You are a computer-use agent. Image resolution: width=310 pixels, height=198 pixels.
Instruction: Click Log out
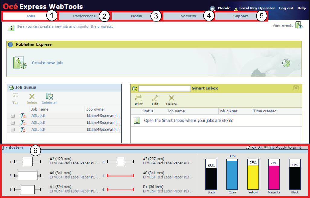286,8
